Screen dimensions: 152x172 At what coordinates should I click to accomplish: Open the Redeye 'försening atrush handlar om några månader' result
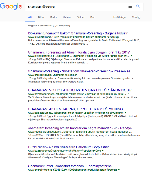tap(80, 128)
